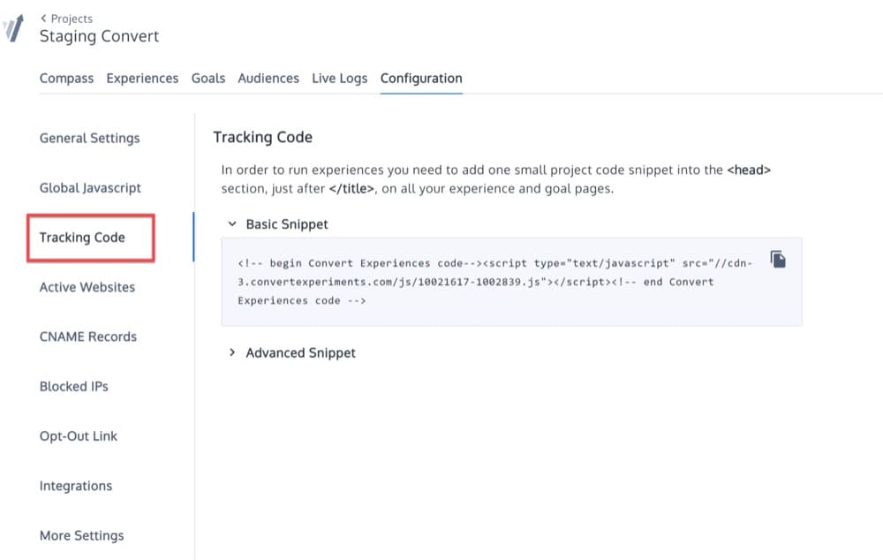Open the Live Logs tab
Viewport: 883px width, 560px height.
pos(340,79)
